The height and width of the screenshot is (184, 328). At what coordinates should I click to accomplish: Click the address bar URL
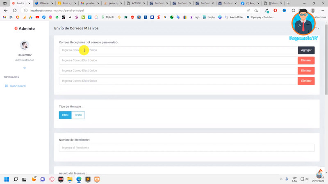(x=57, y=11)
